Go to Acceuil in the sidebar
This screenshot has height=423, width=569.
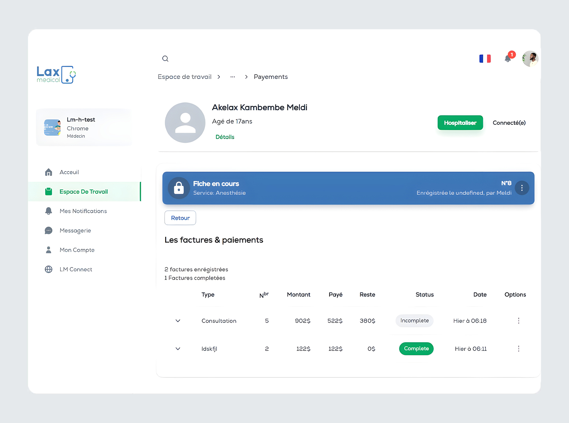point(69,172)
